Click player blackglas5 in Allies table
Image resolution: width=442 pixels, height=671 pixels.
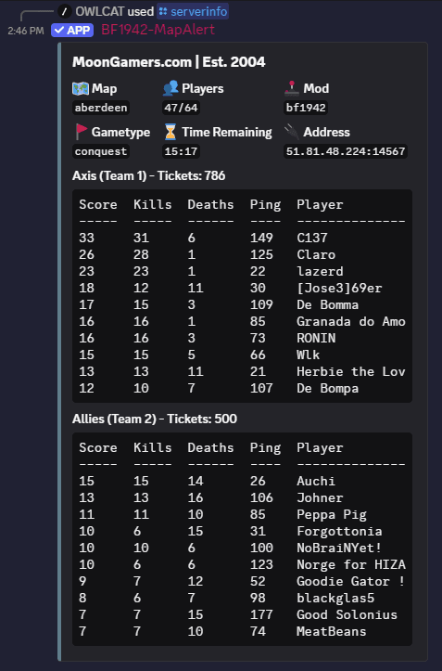tap(335, 599)
